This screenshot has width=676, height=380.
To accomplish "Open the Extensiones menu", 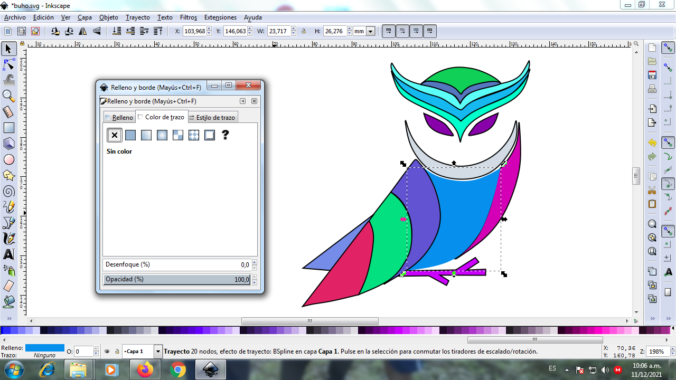I will (x=220, y=17).
